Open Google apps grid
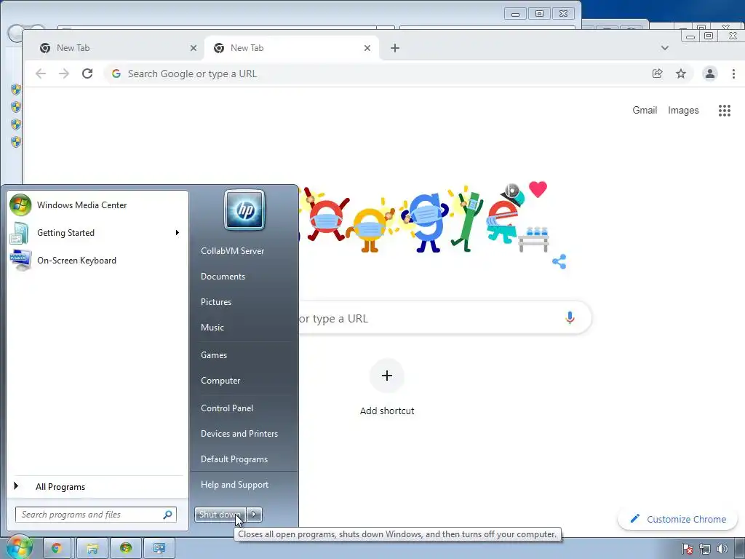 724,111
